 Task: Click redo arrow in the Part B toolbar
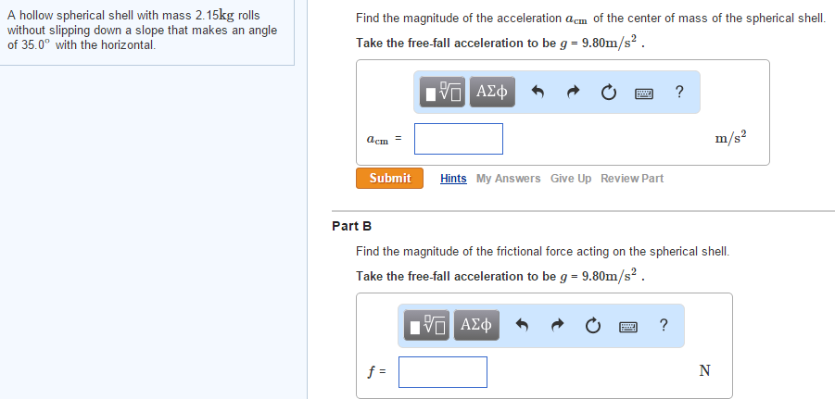click(x=557, y=325)
